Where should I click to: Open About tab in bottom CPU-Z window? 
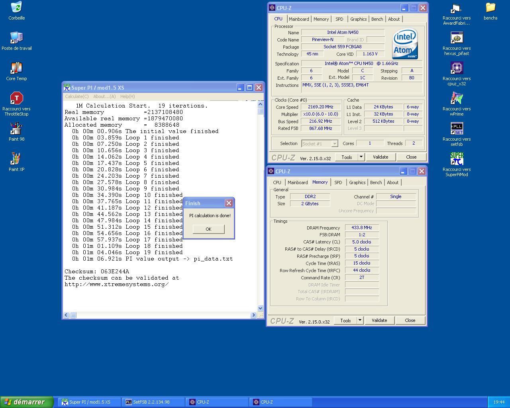click(x=392, y=182)
